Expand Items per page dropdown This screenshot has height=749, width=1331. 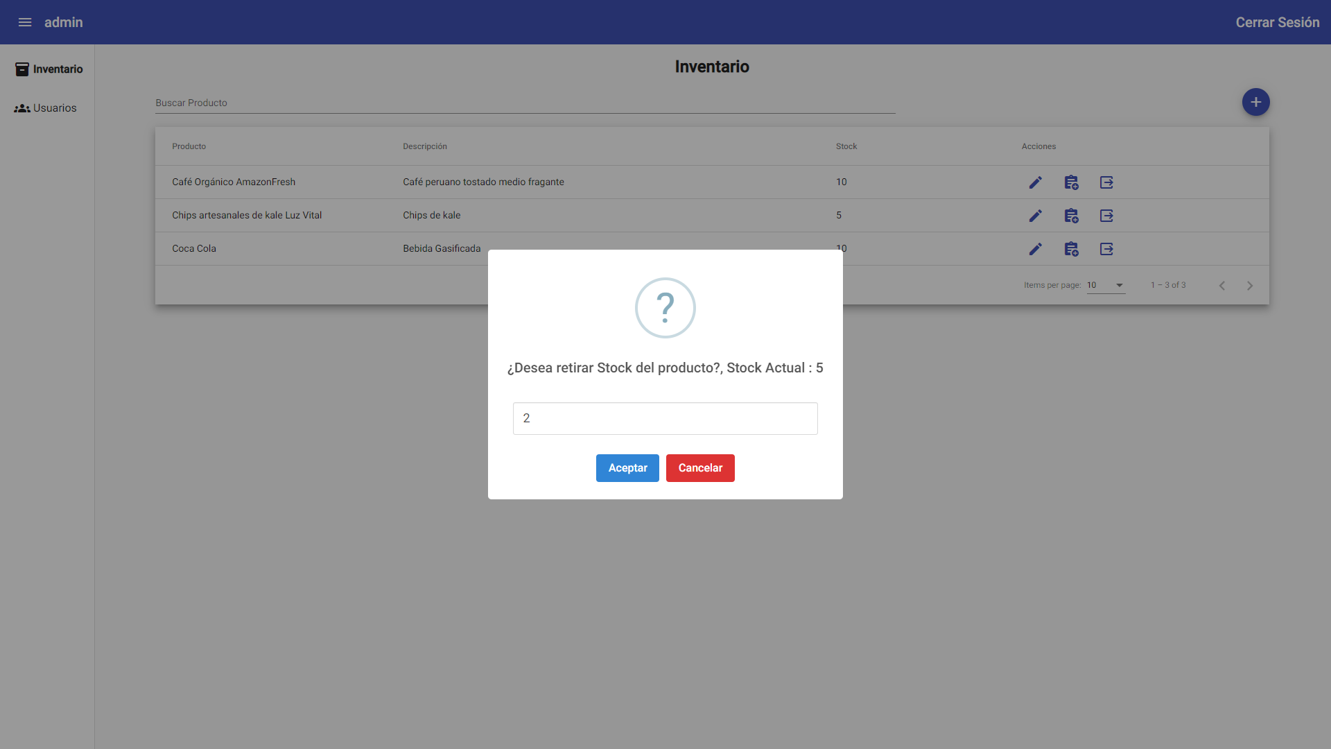1106,285
